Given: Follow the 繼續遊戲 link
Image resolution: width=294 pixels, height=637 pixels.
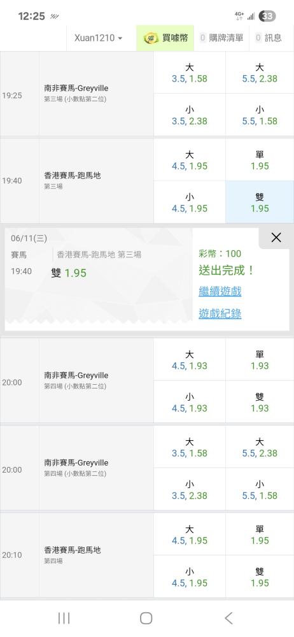Looking at the screenshot, I should (x=220, y=291).
